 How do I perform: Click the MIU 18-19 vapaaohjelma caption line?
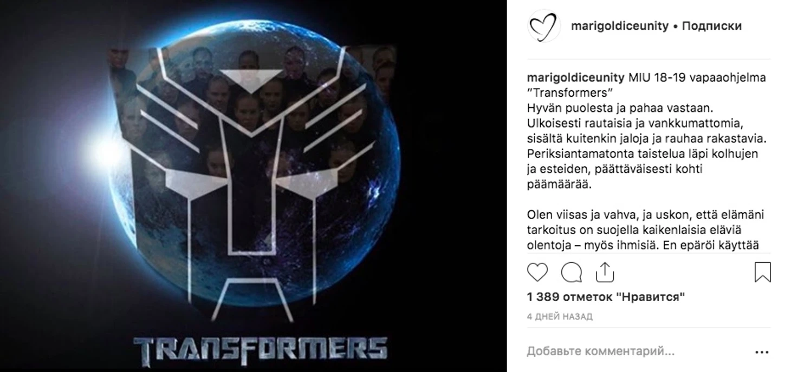(697, 77)
